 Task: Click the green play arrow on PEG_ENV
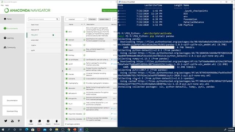pos(53,35)
